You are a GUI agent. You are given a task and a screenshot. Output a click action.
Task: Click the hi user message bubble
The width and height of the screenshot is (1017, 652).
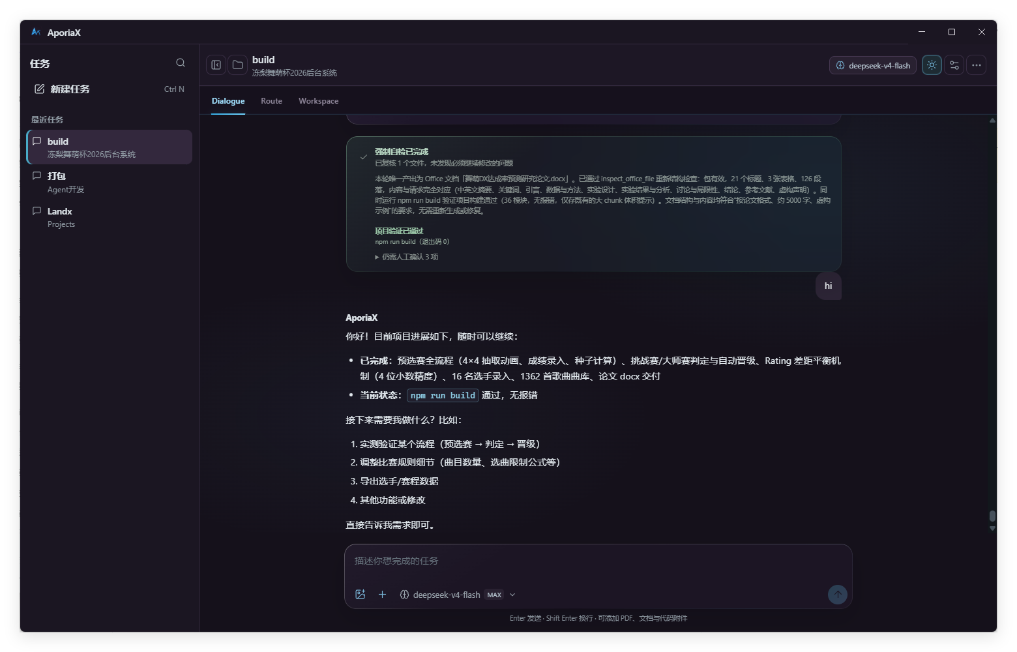tap(828, 286)
